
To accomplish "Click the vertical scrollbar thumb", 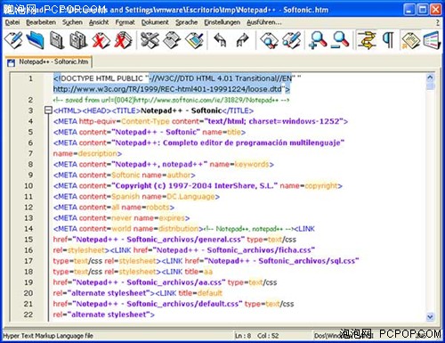I will coord(430,86).
